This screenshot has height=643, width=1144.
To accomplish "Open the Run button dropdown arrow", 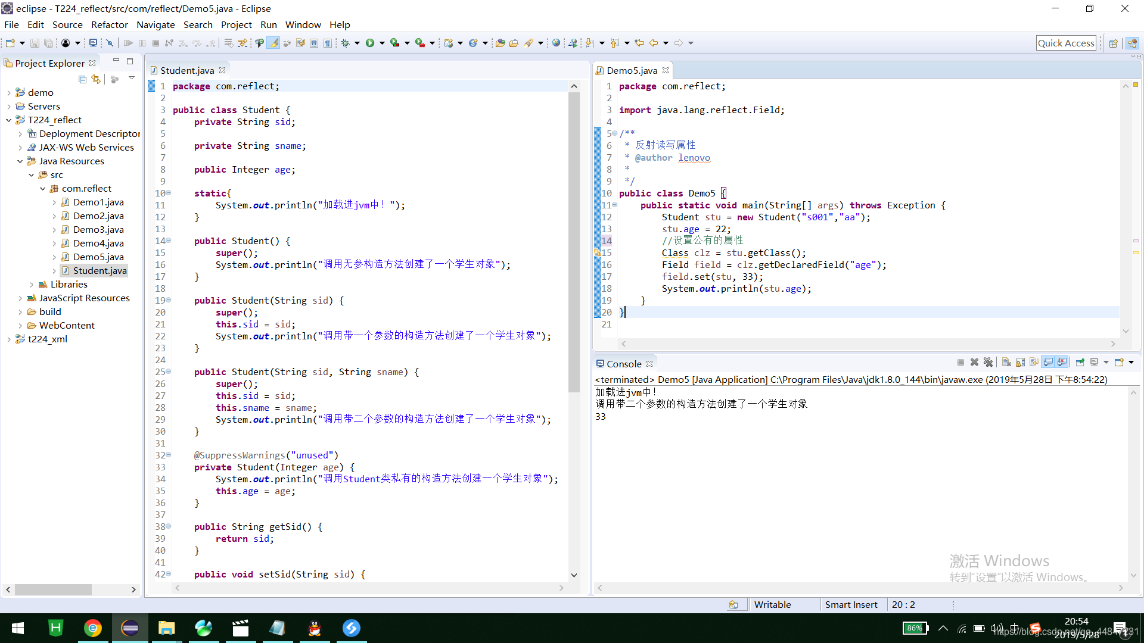I will pyautogui.click(x=382, y=43).
